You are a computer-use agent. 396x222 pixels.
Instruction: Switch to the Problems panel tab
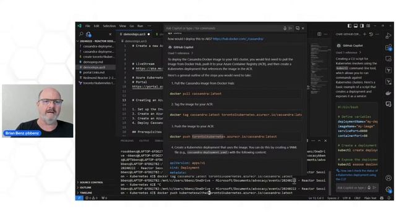pyautogui.click(x=127, y=141)
